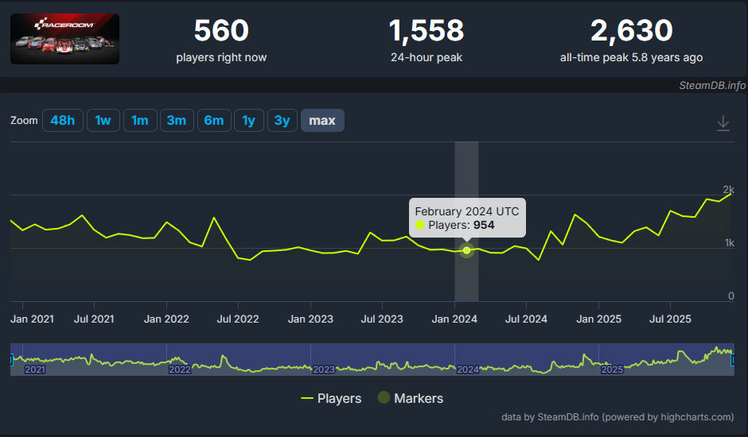Click the 2,630 all-time peak stat
The width and height of the screenshot is (748, 437).
(x=631, y=32)
